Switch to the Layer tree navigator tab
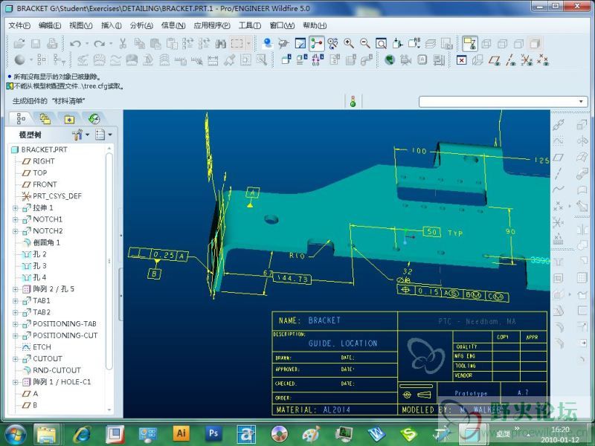The image size is (595, 446). pyautogui.click(x=45, y=119)
